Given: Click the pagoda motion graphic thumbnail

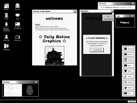Looking at the screenshot, I should click(55, 56).
